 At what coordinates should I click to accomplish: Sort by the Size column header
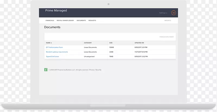(x=111, y=43)
